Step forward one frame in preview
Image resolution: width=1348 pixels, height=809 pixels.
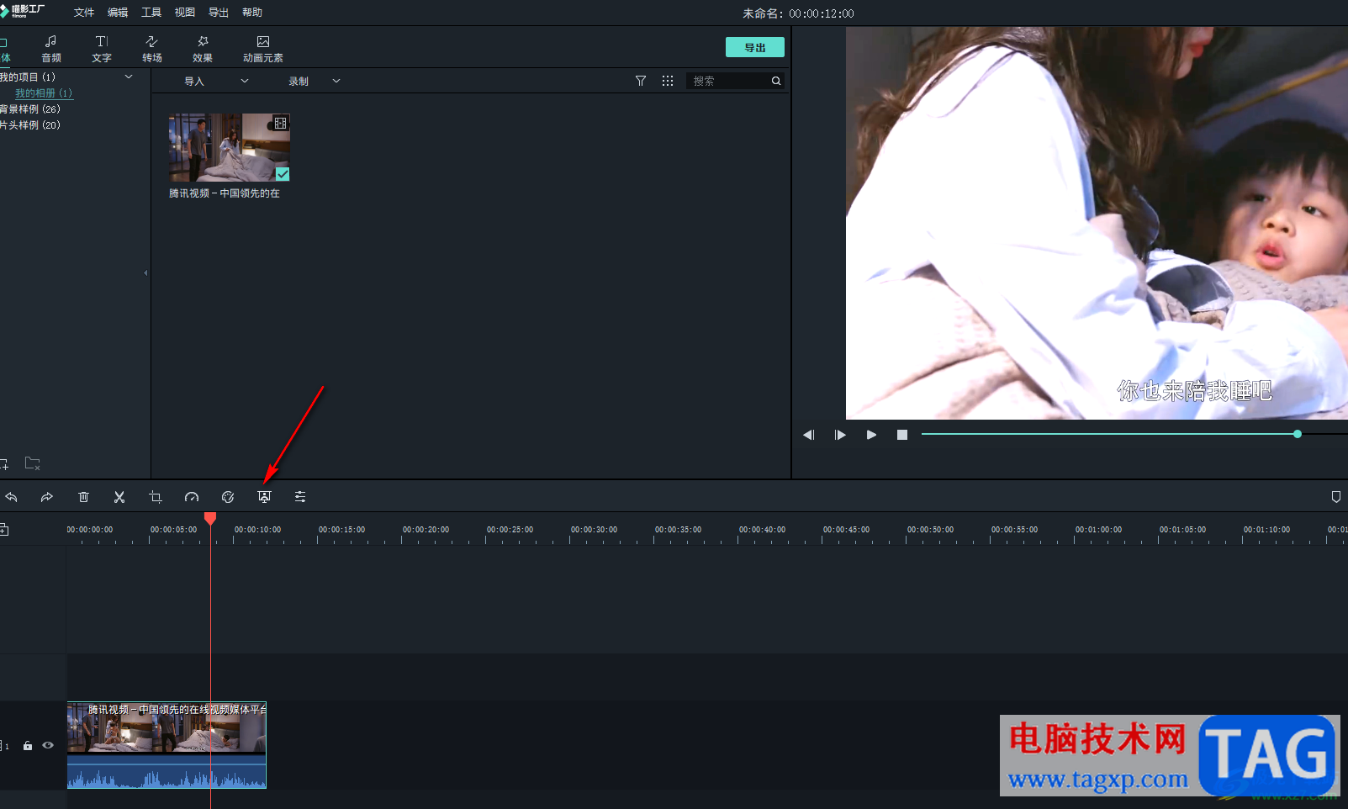click(x=840, y=435)
